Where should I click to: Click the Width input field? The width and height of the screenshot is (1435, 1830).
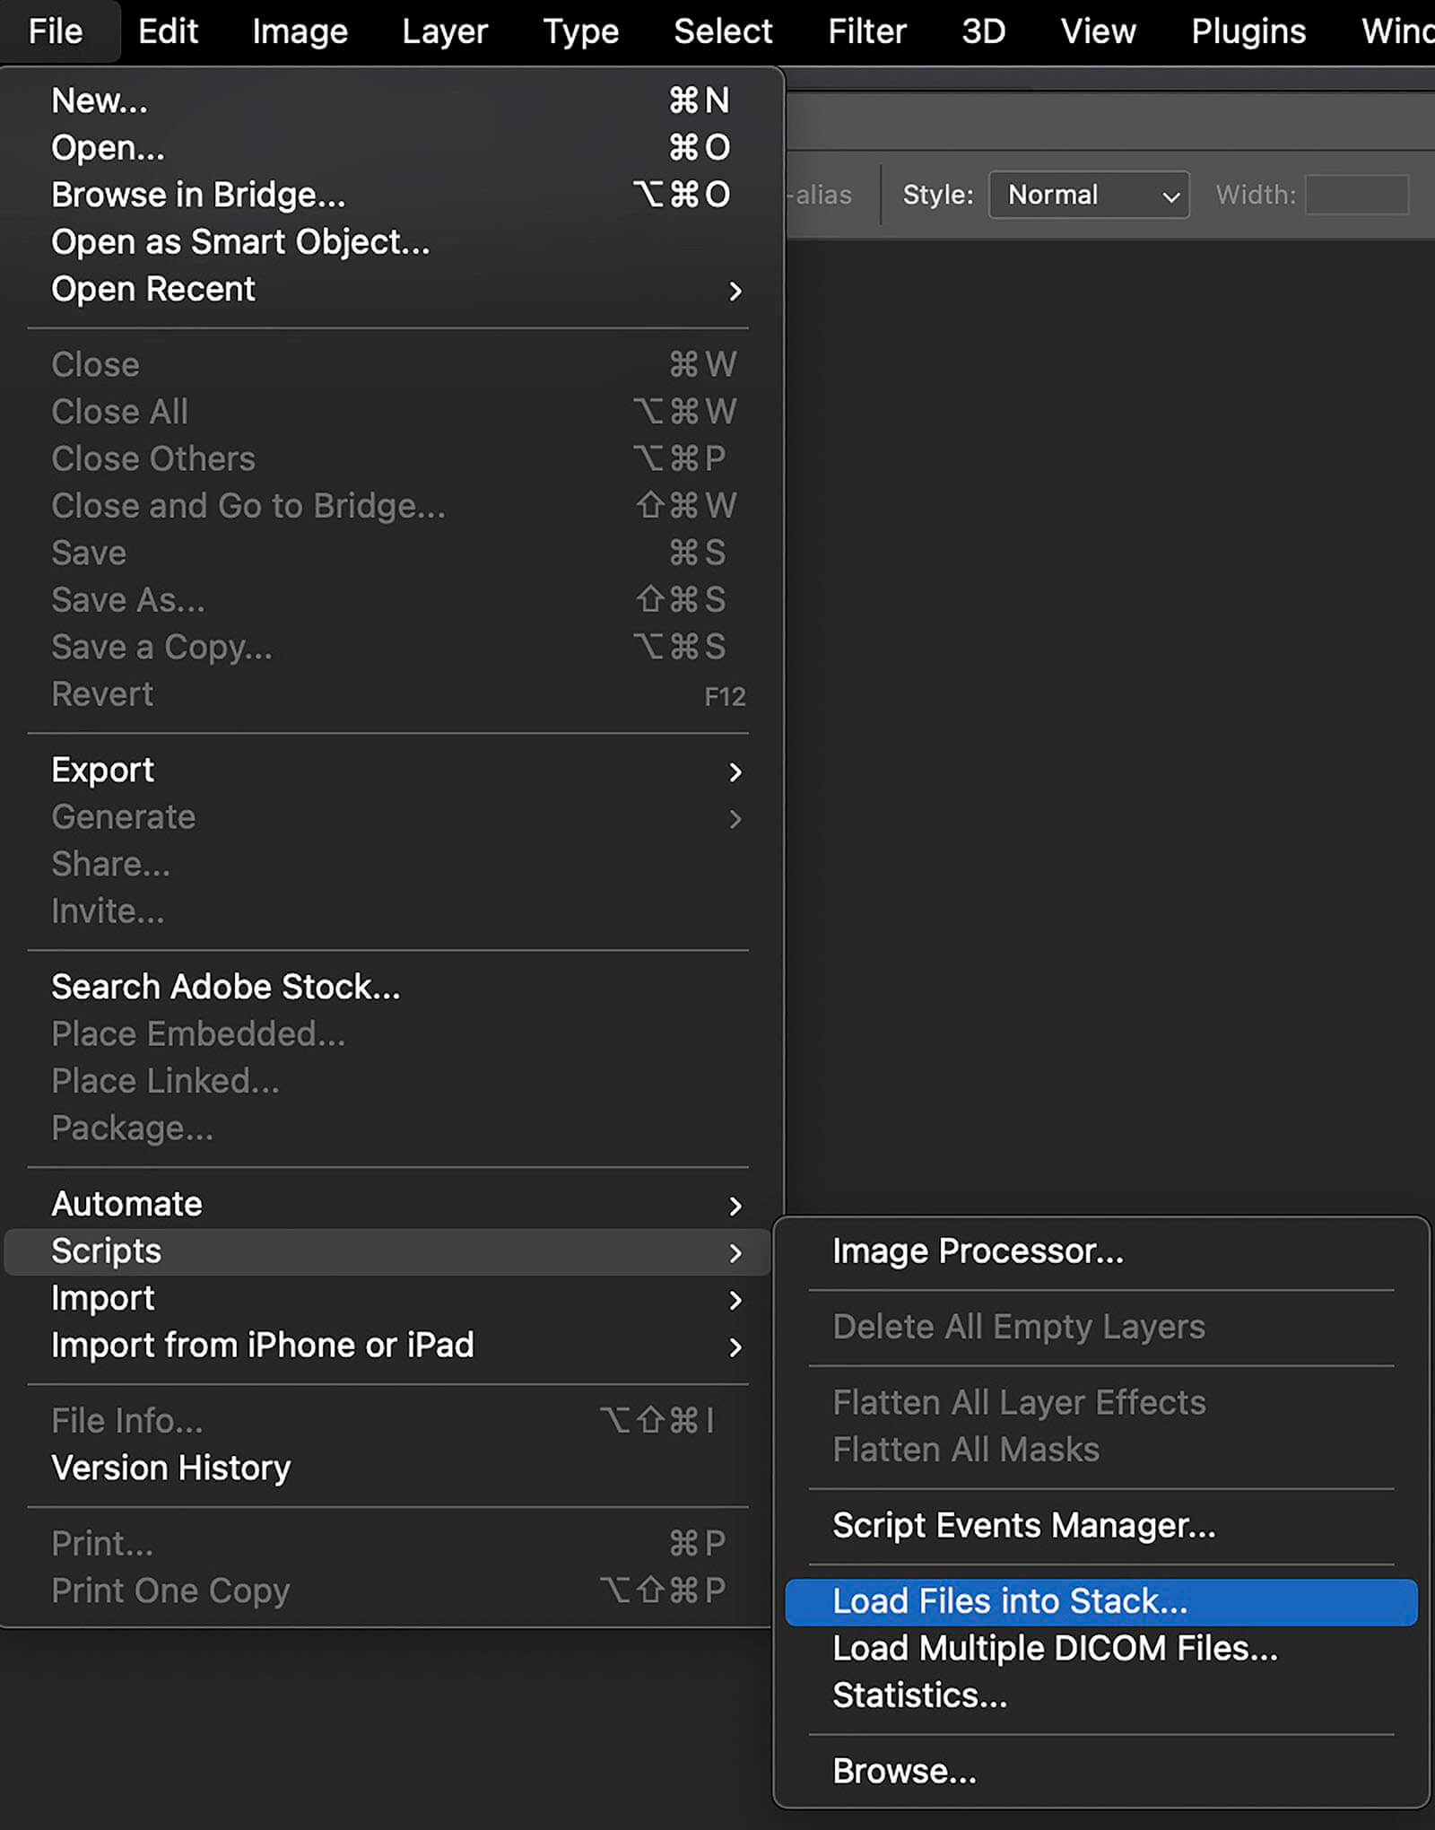[1356, 195]
